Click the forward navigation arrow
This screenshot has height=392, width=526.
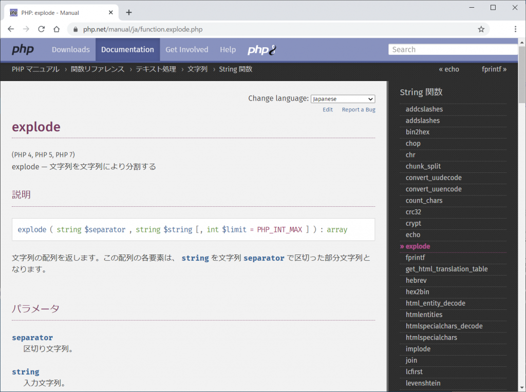(26, 29)
